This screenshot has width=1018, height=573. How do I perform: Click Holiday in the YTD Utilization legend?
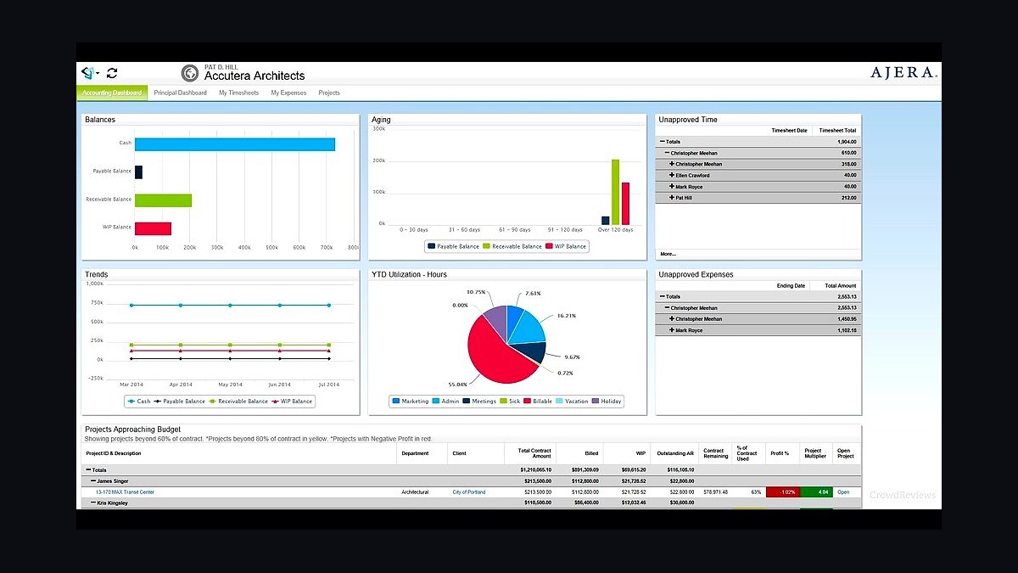coord(607,401)
